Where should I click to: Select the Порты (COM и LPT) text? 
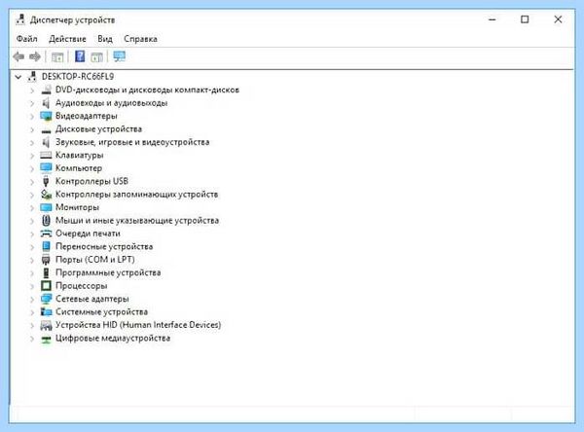[95, 259]
